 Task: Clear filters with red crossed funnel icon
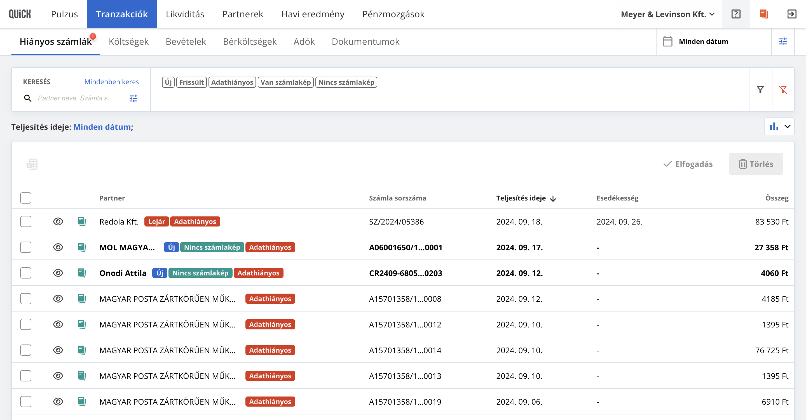(x=783, y=90)
